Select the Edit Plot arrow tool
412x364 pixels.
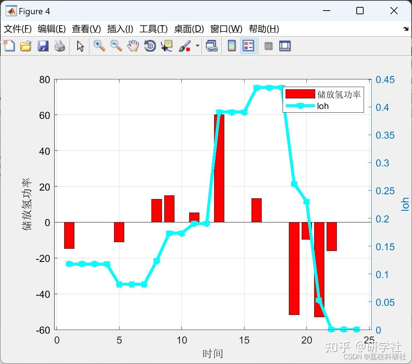[x=80, y=46]
